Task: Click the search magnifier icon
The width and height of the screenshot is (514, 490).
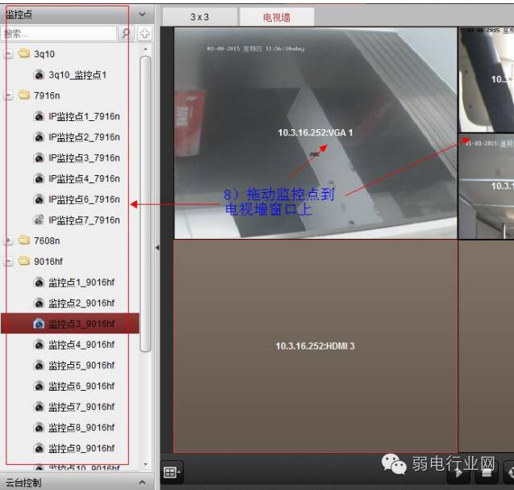Action: coord(126,33)
